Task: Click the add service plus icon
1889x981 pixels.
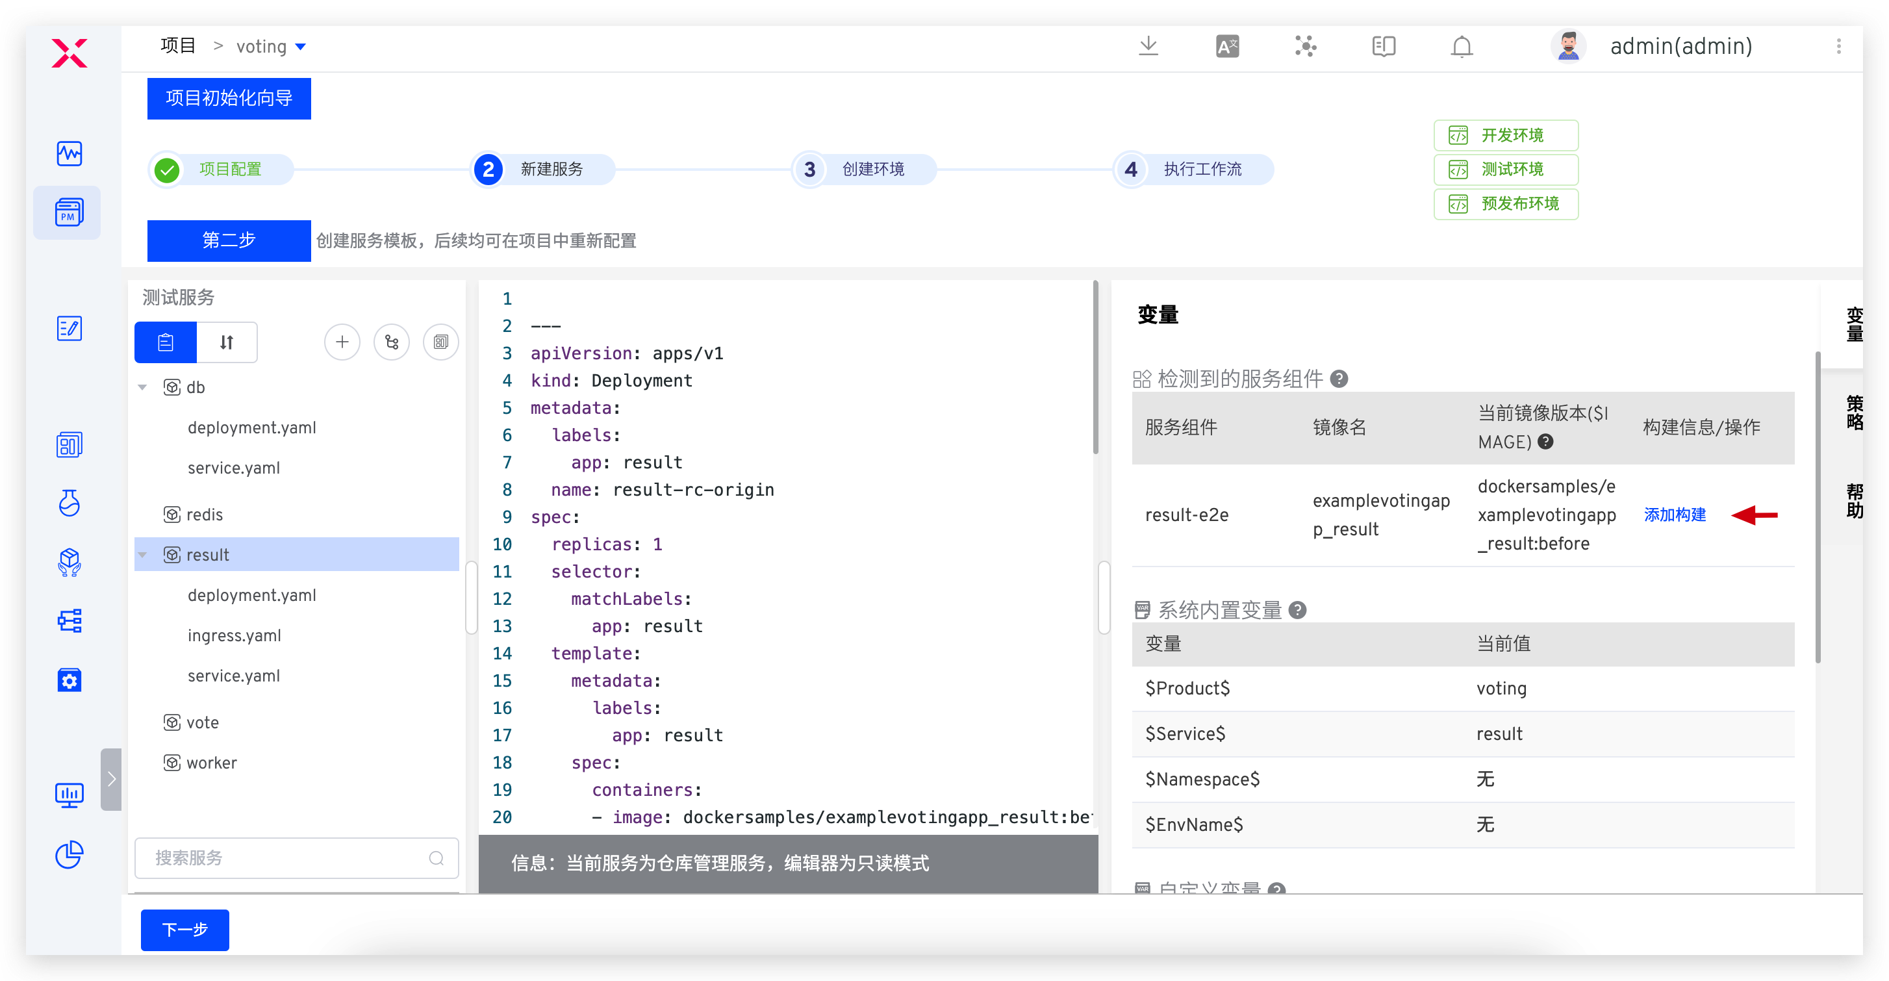Action: (x=342, y=342)
